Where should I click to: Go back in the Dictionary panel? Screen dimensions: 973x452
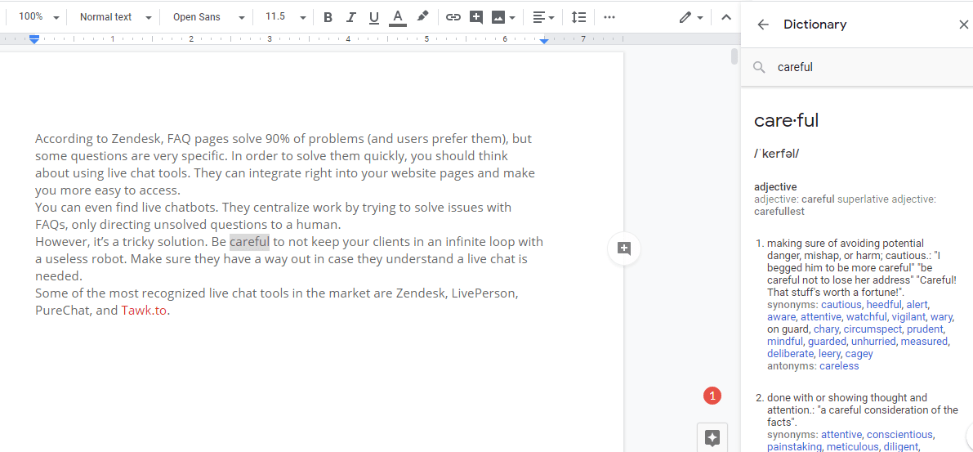point(763,25)
